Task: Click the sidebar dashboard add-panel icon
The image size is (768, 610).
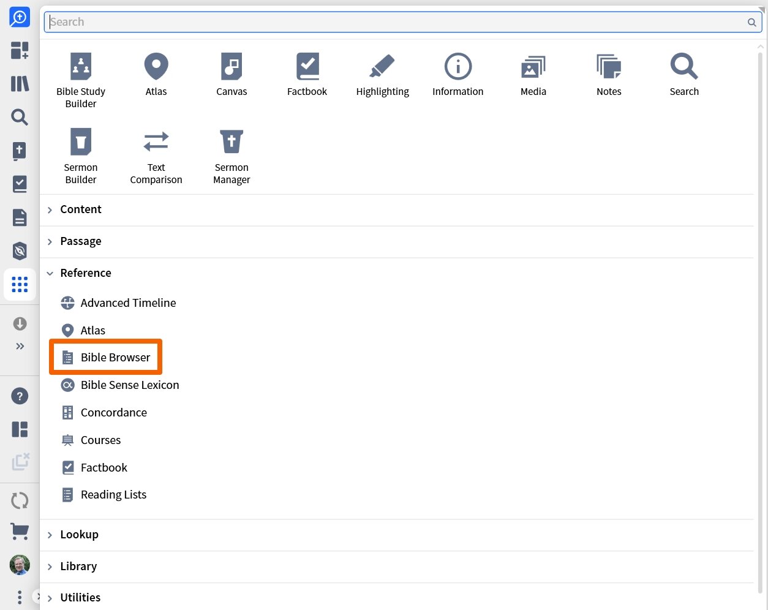Action: (x=20, y=50)
